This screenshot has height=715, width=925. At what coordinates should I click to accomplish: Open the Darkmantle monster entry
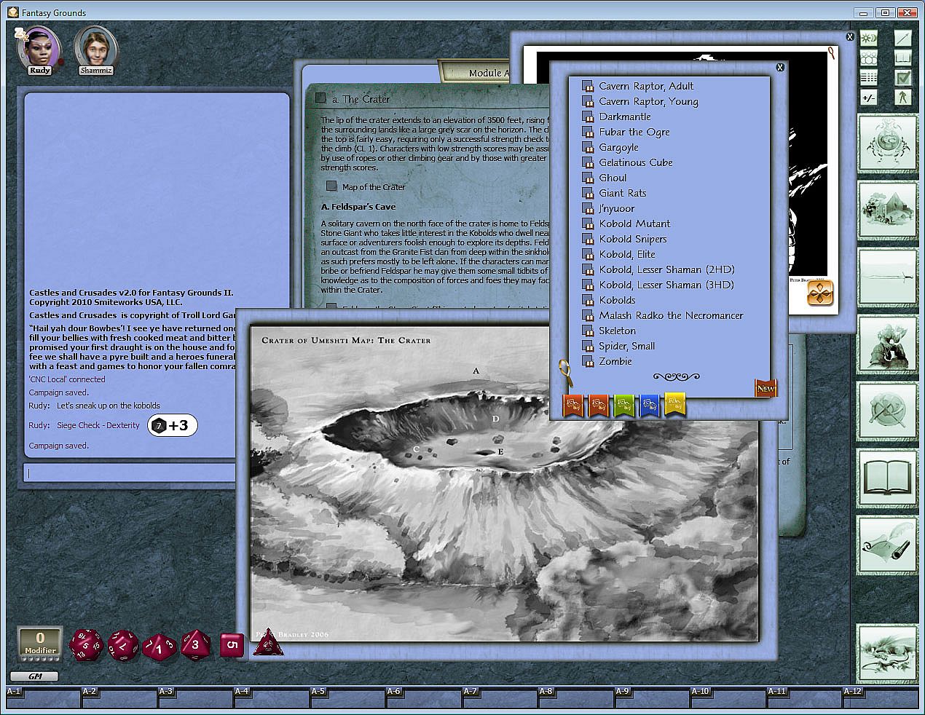click(x=625, y=116)
